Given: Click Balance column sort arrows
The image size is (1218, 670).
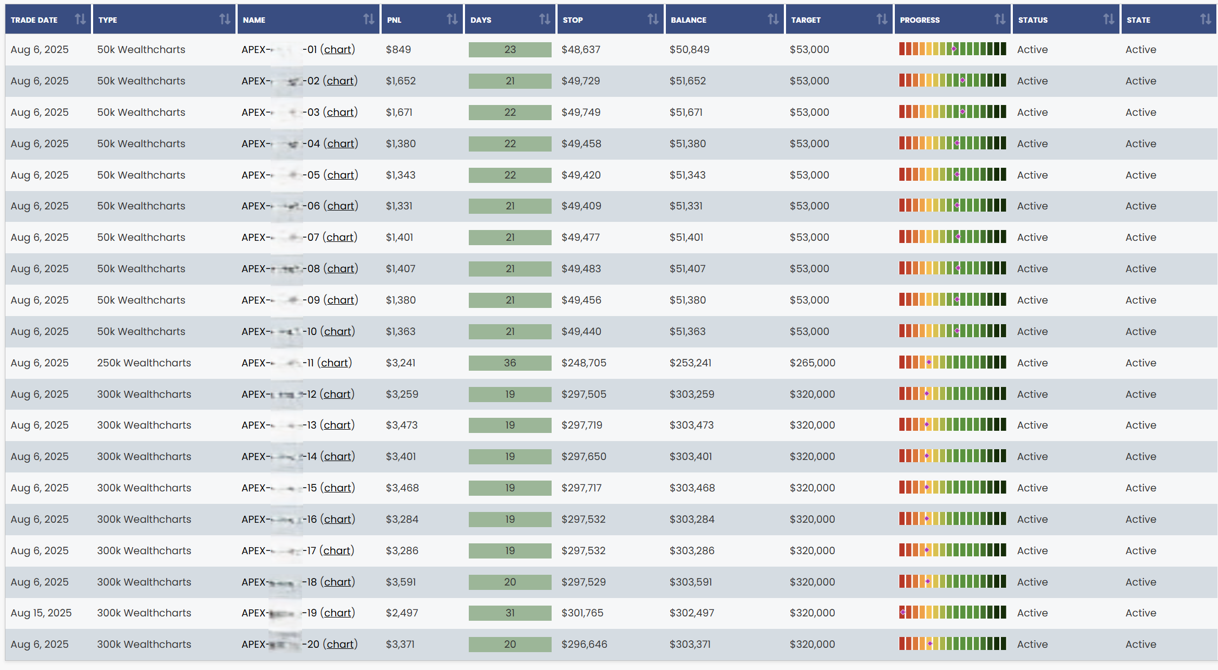Looking at the screenshot, I should pos(773,19).
